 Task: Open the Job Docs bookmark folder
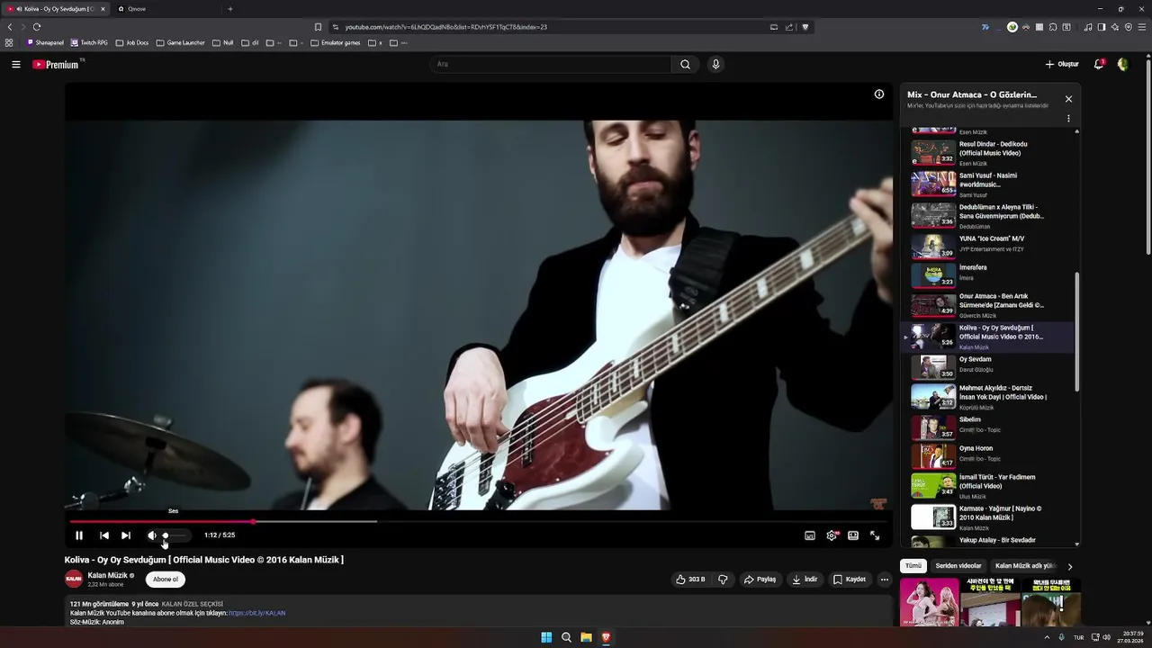tap(132, 42)
